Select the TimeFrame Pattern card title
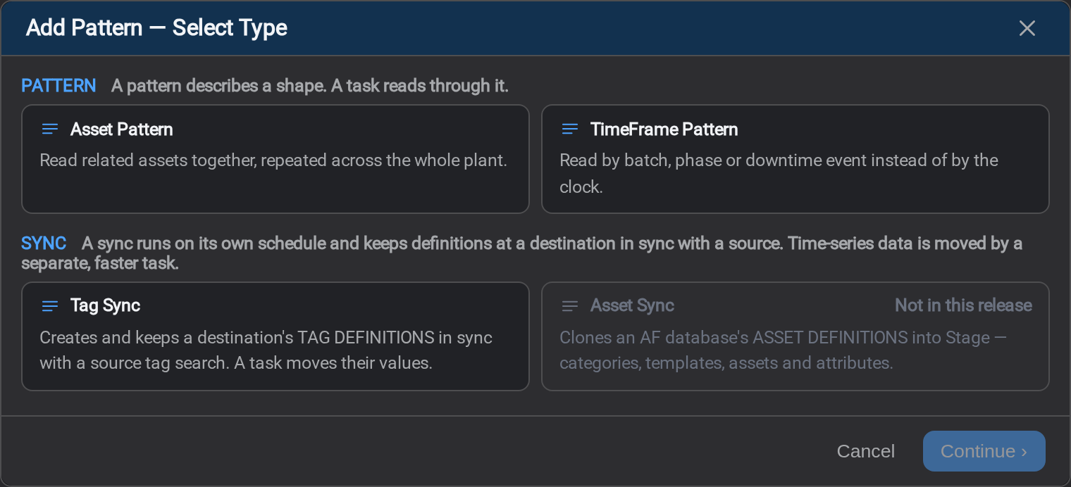The height and width of the screenshot is (487, 1071). pos(664,129)
